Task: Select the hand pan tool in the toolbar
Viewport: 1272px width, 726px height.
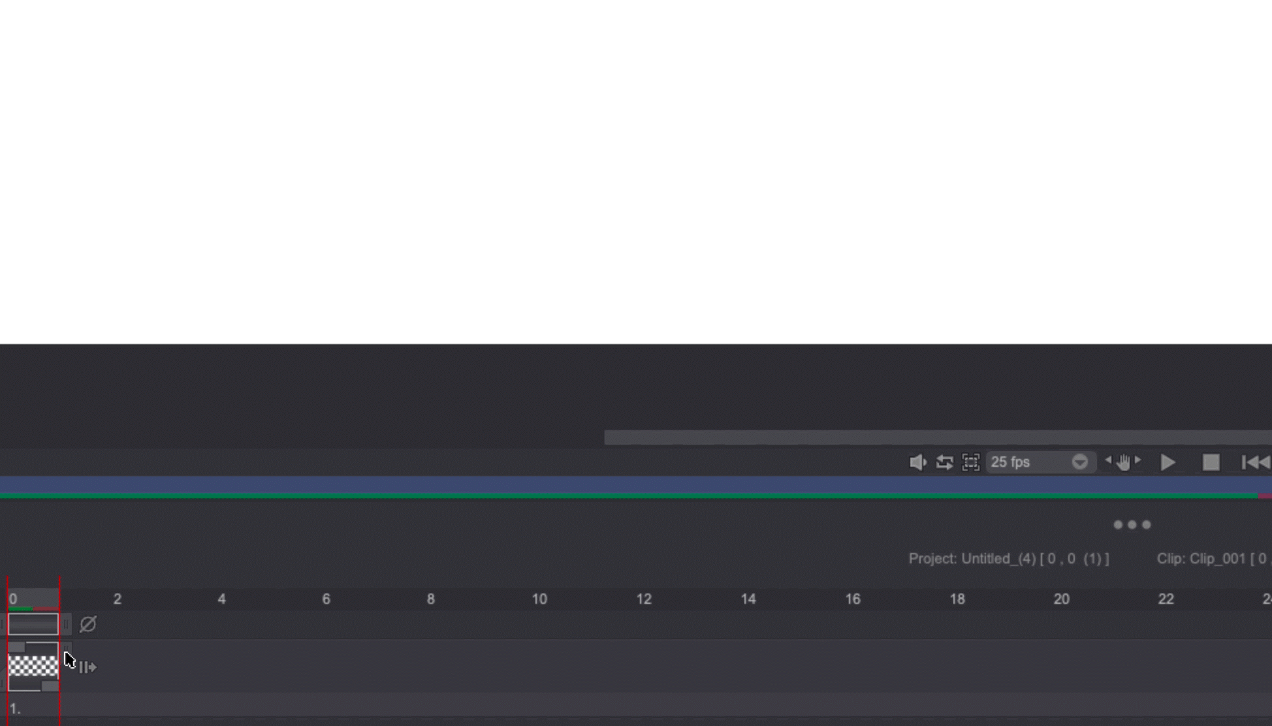Action: click(x=1124, y=463)
